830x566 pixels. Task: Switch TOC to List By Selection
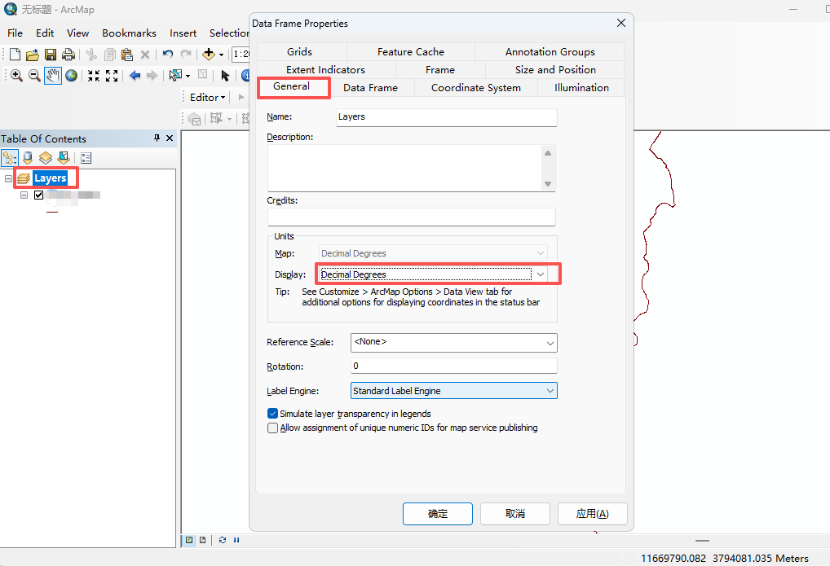point(64,158)
